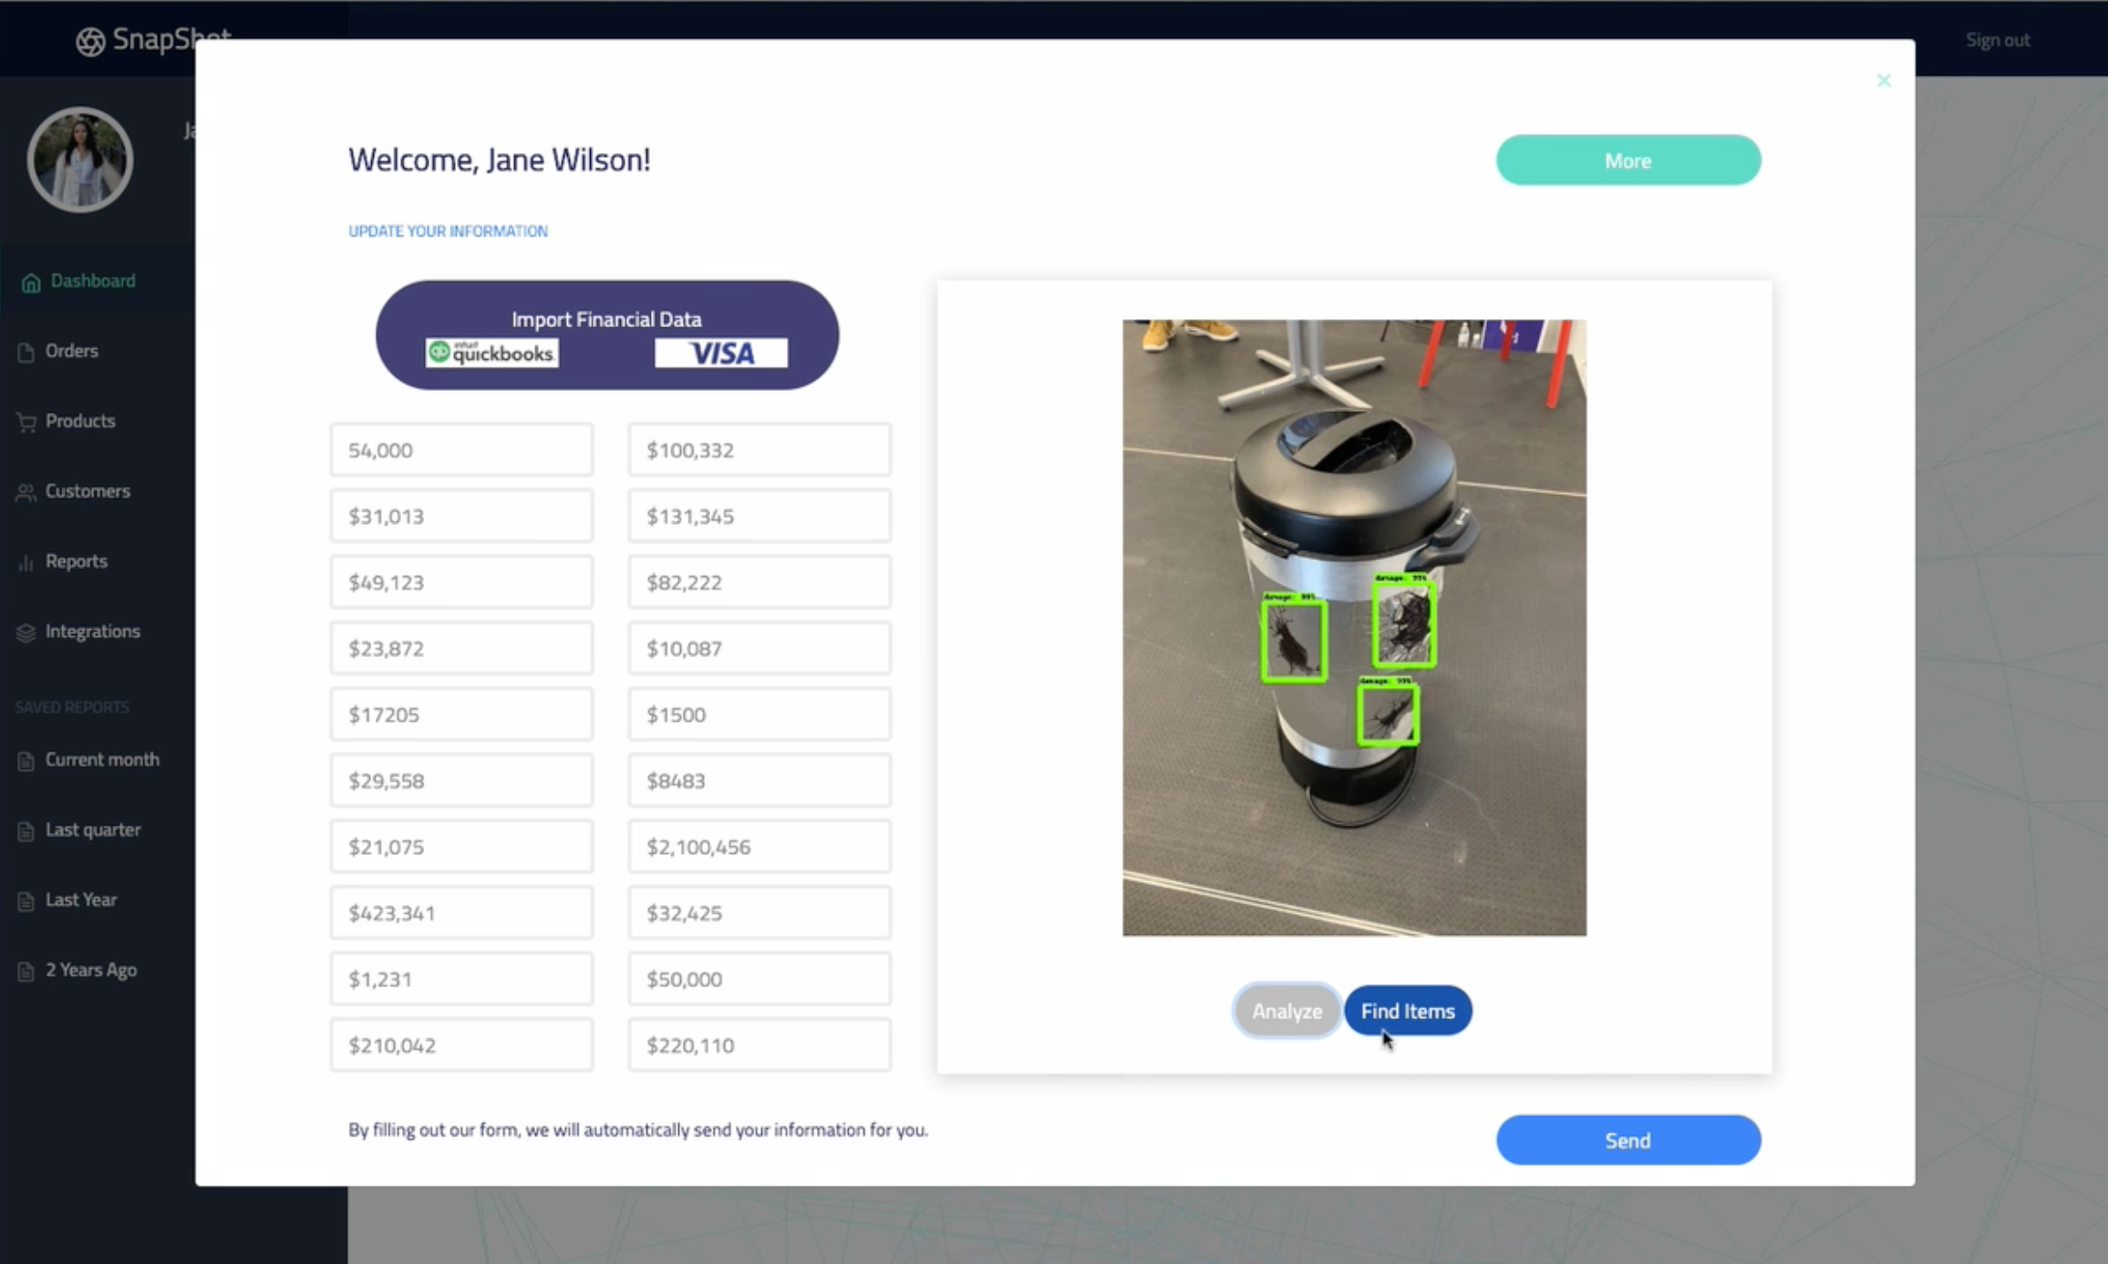Click the gray Analyze button
The image size is (2108, 1264).
click(1286, 1011)
